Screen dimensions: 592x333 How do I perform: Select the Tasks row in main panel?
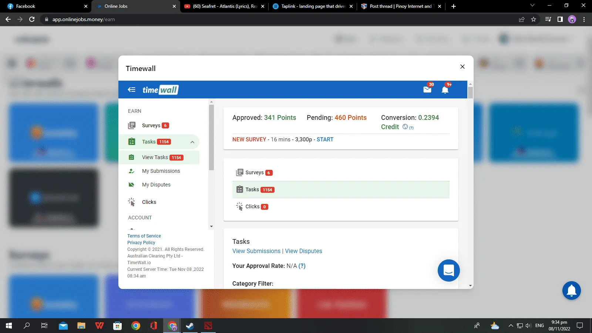click(341, 189)
